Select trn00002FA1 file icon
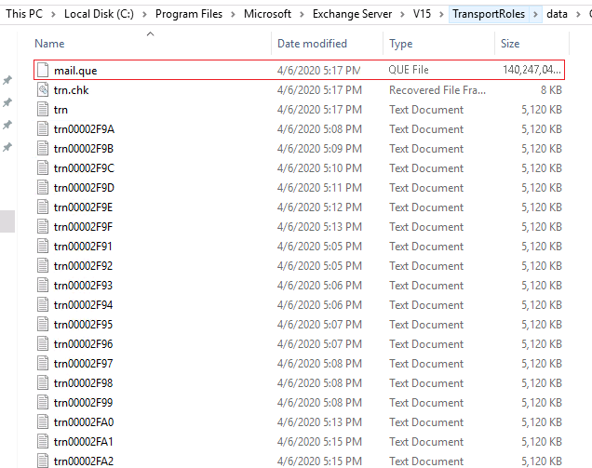This screenshot has height=468, width=592. pos(43,442)
